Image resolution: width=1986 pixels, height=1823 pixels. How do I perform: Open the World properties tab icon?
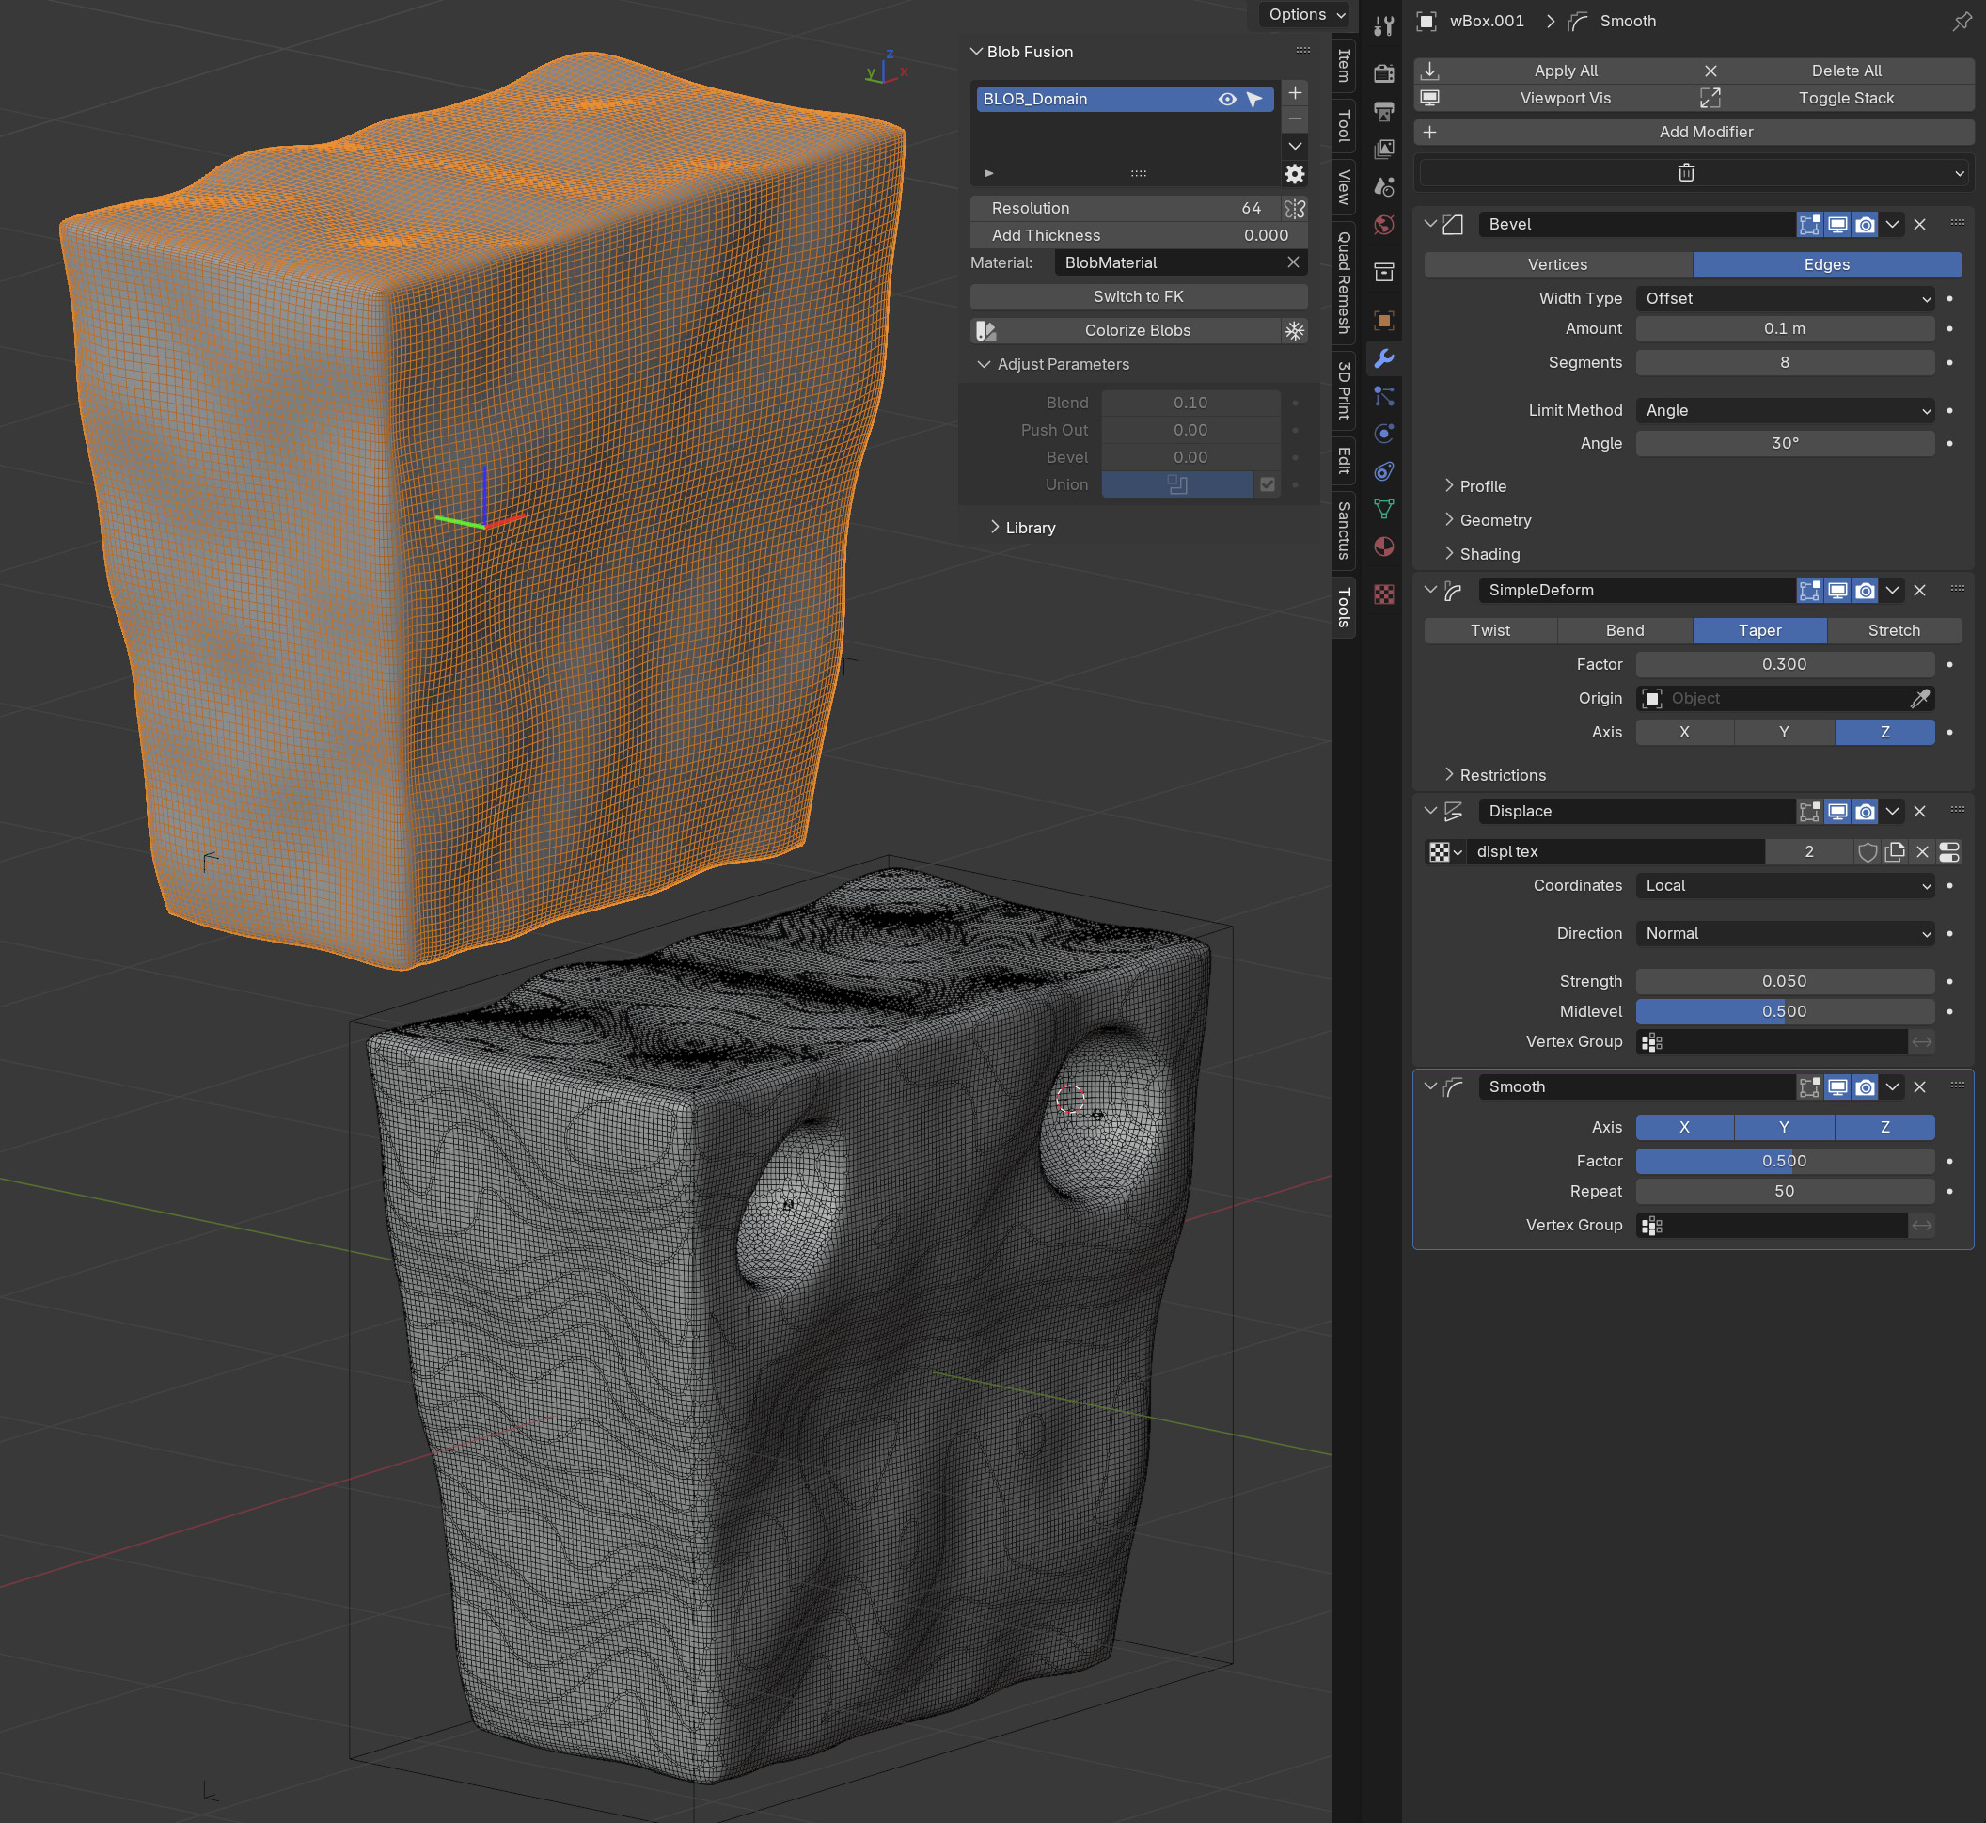[x=1383, y=225]
